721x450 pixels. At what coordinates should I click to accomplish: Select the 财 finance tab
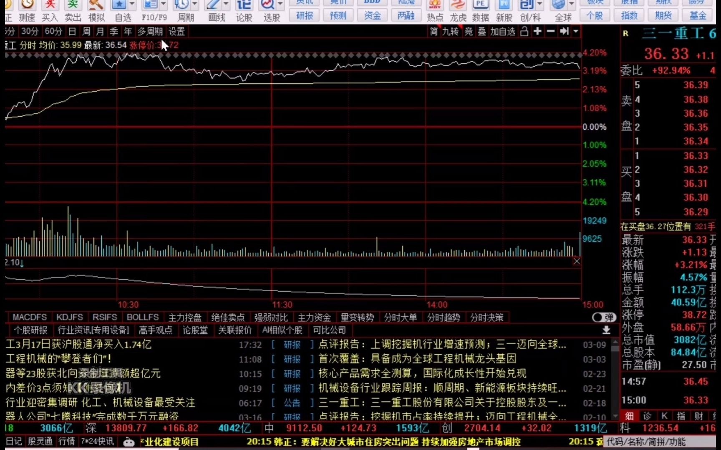pos(698,415)
